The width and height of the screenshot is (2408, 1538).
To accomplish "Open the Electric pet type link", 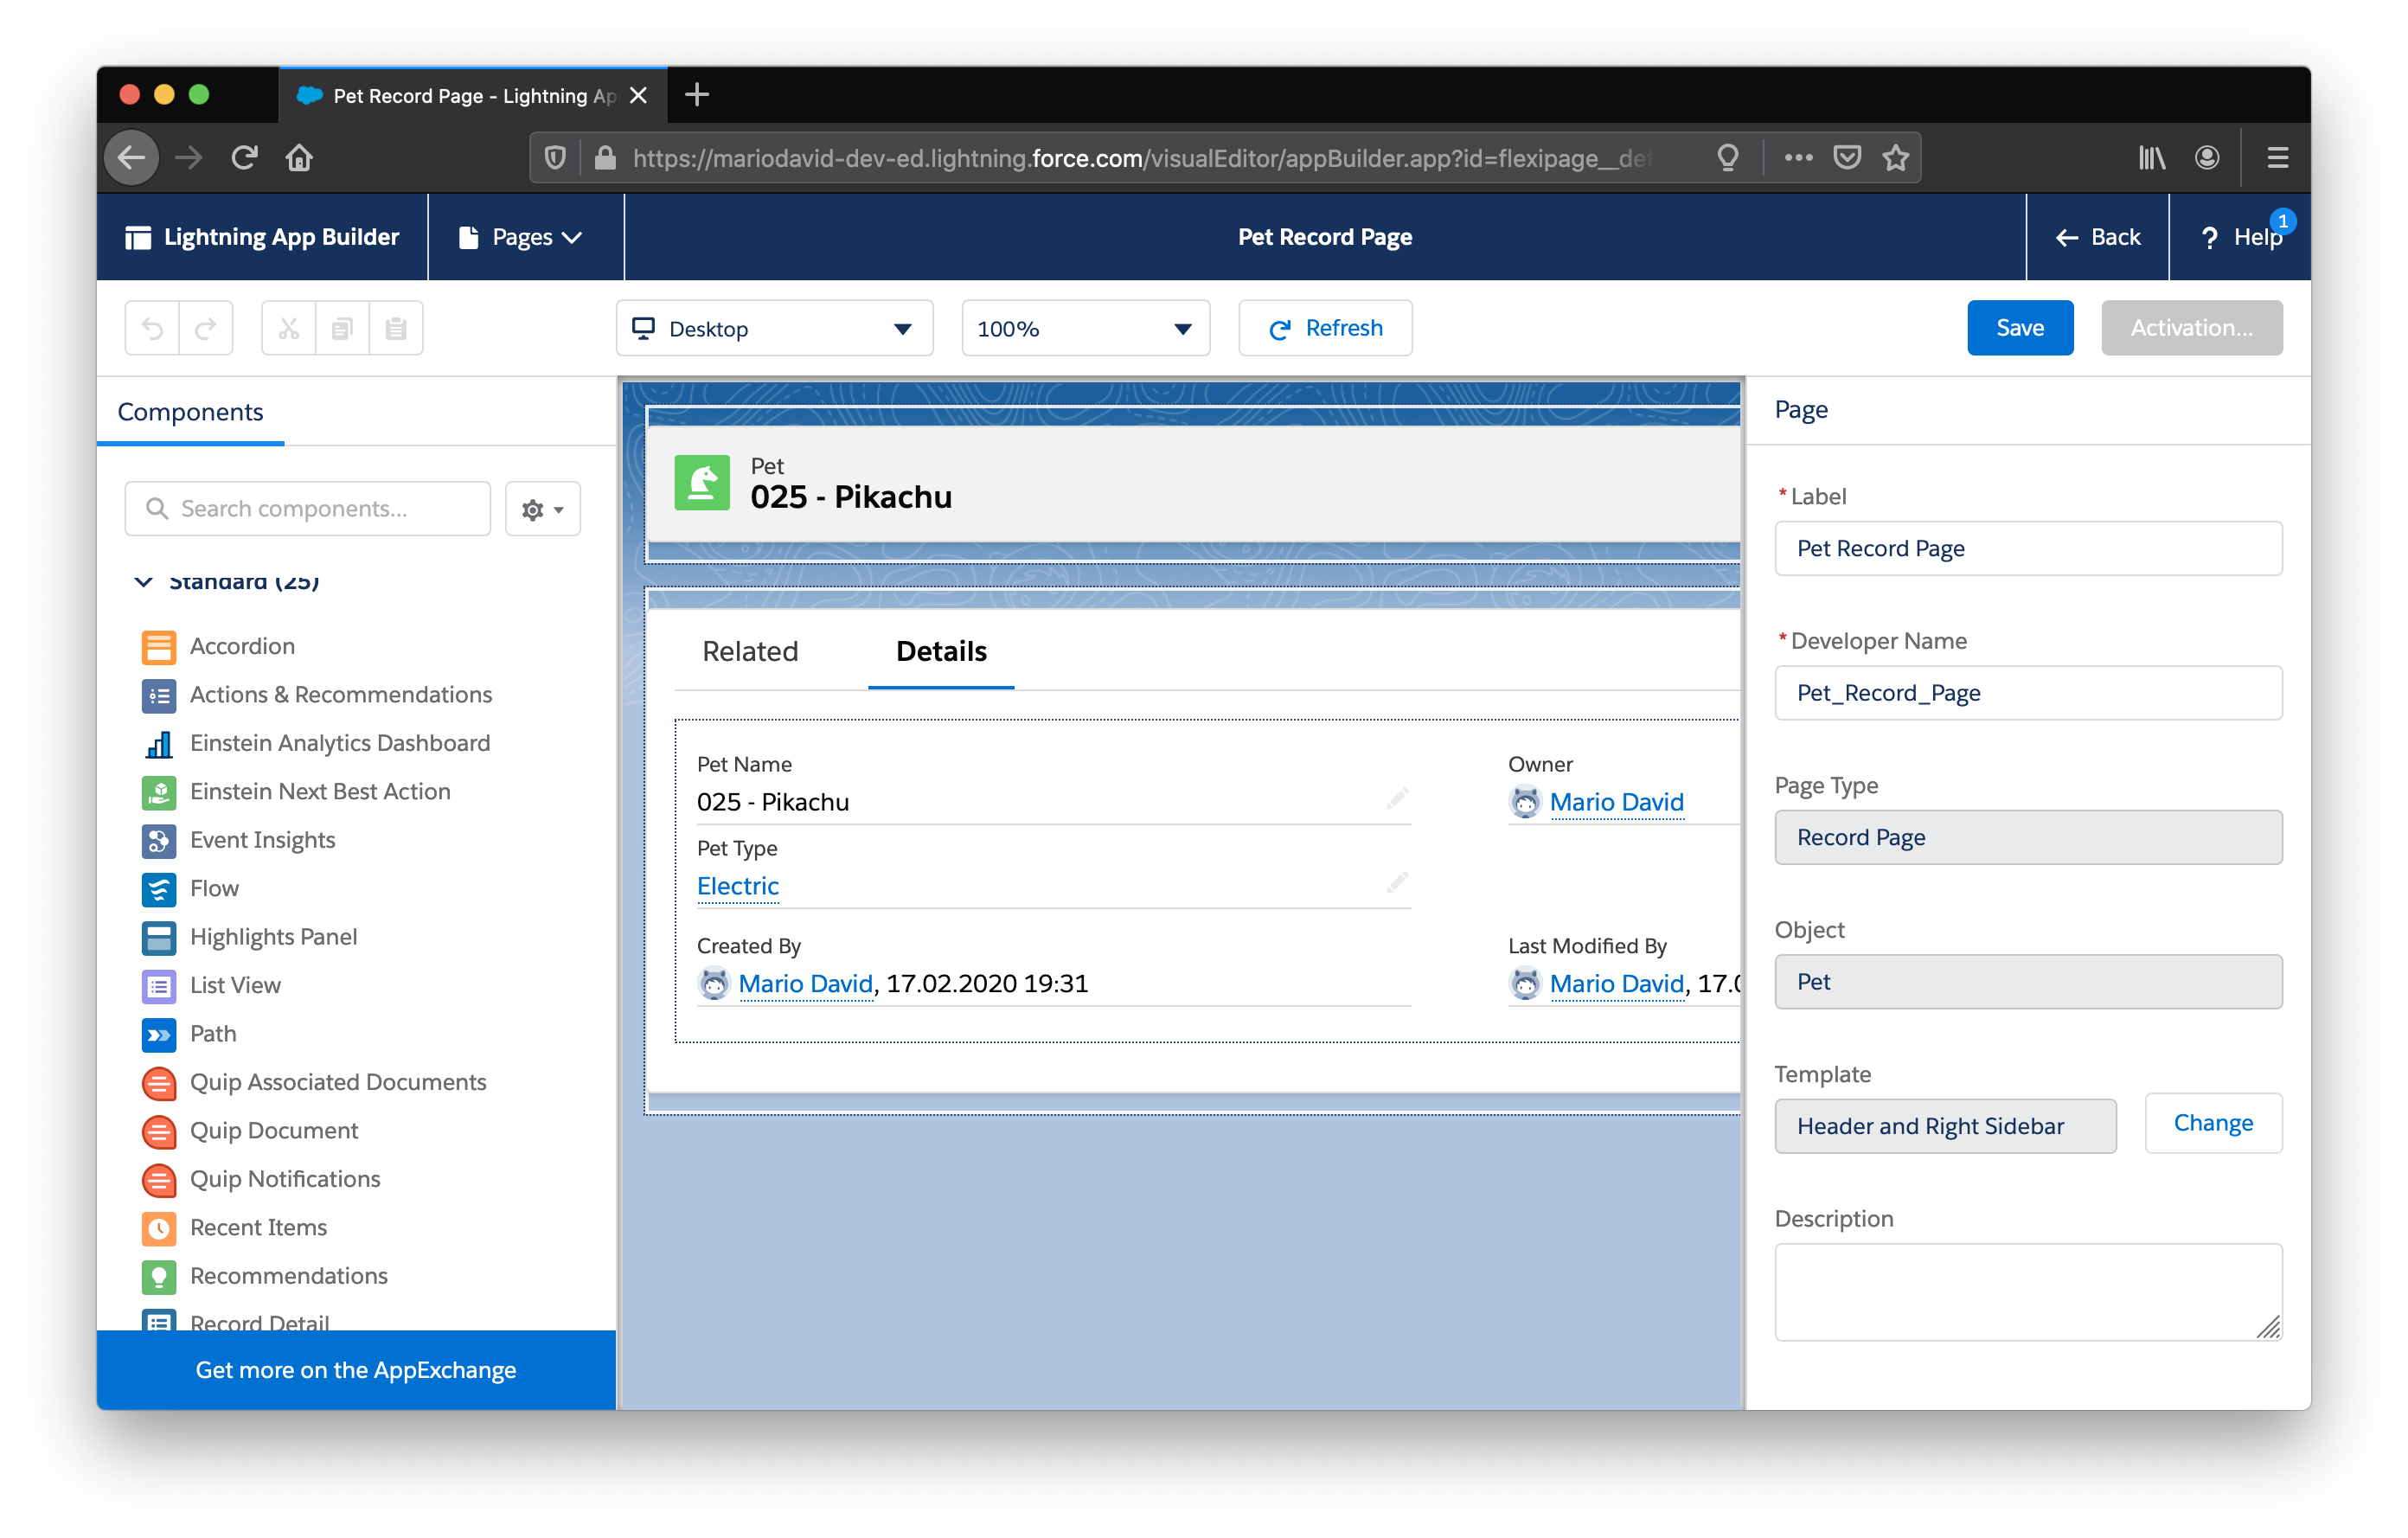I will tap(737, 886).
